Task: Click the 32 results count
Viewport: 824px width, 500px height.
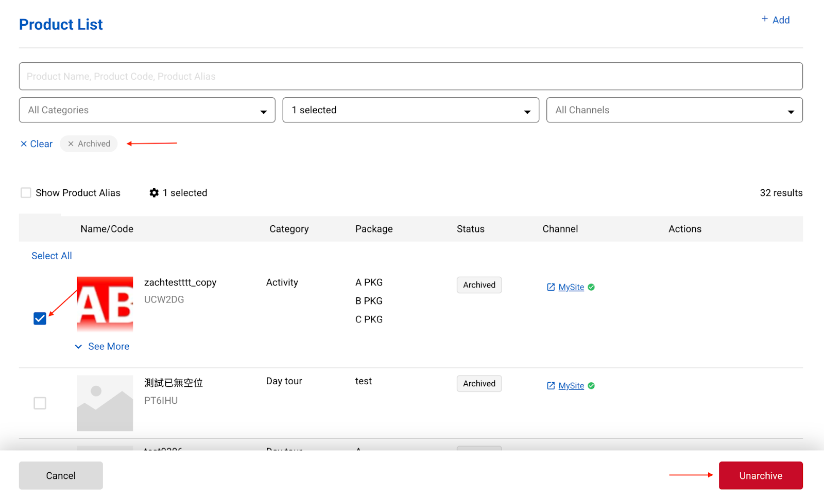Action: pyautogui.click(x=781, y=193)
